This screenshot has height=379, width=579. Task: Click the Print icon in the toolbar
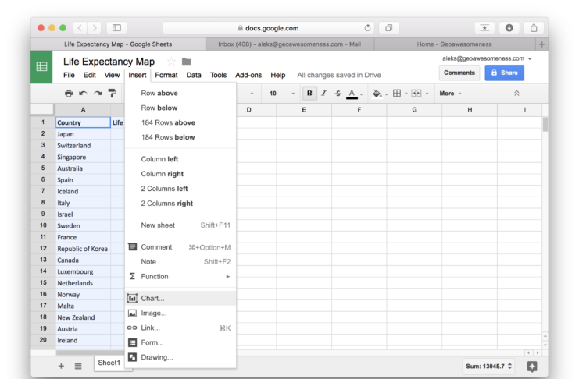[x=69, y=94]
